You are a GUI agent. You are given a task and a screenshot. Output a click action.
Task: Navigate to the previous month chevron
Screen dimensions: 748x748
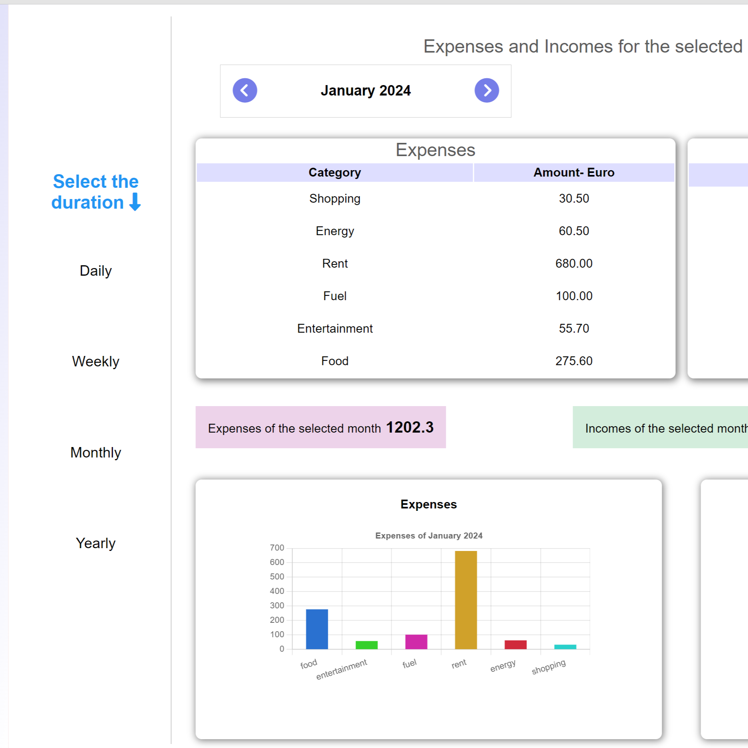[244, 90]
